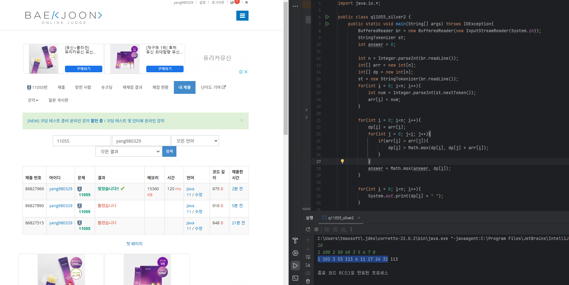Toggle soft-wrap in console output
Viewport: 569px width, 285px height.
click(308, 257)
